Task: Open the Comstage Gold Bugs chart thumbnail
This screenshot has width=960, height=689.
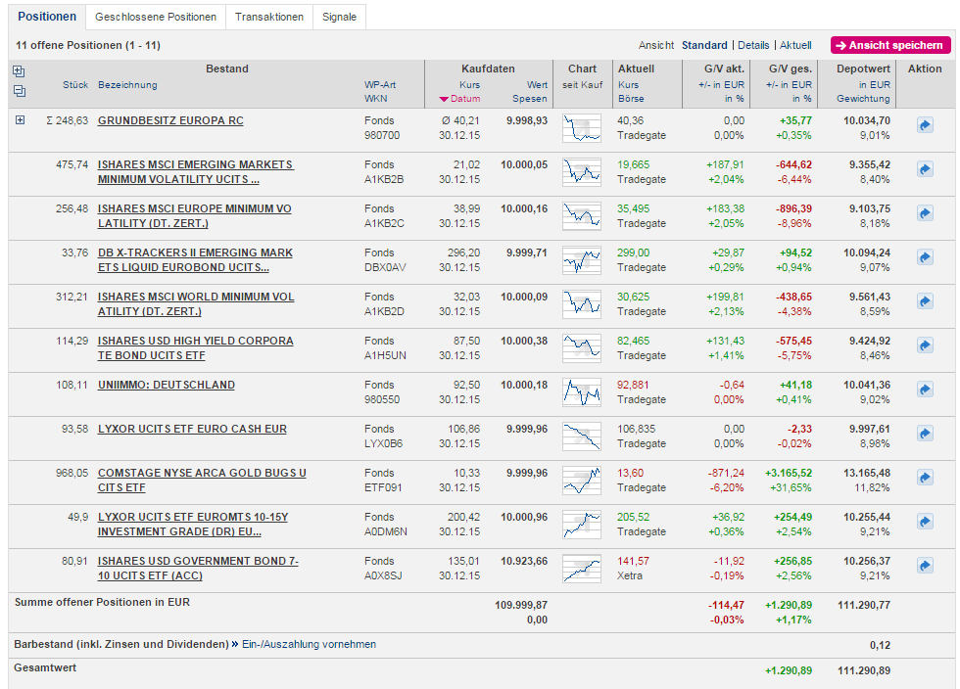Action: 582,481
